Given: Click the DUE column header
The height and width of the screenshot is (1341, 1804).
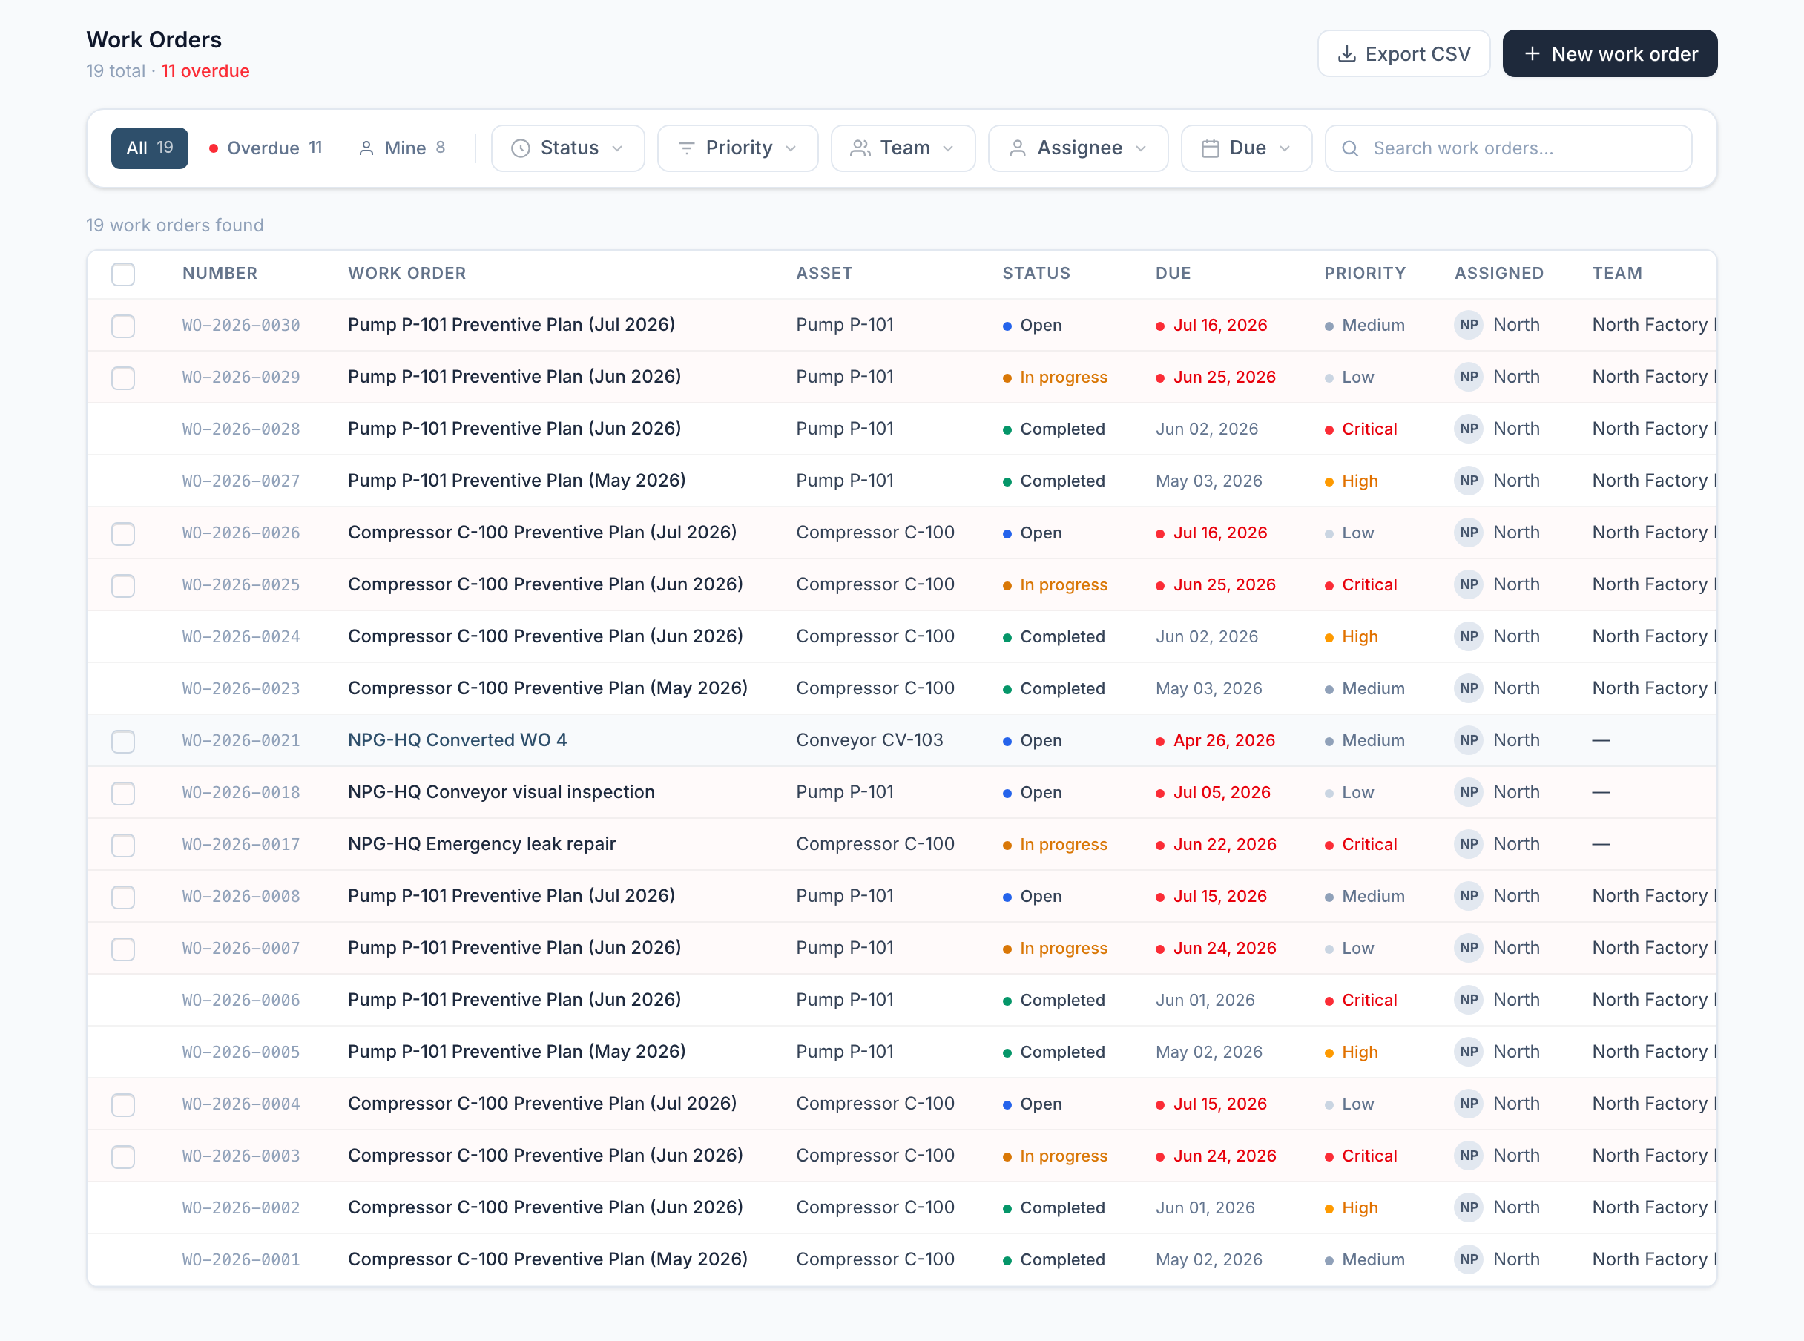Looking at the screenshot, I should pos(1172,274).
